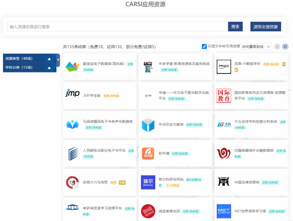Click the 玻尔 Bohrium logo
The image size is (293, 221).
[148, 182]
